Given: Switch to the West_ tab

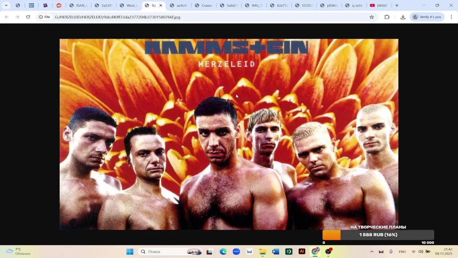Looking at the screenshot, I should pyautogui.click(x=129, y=5).
